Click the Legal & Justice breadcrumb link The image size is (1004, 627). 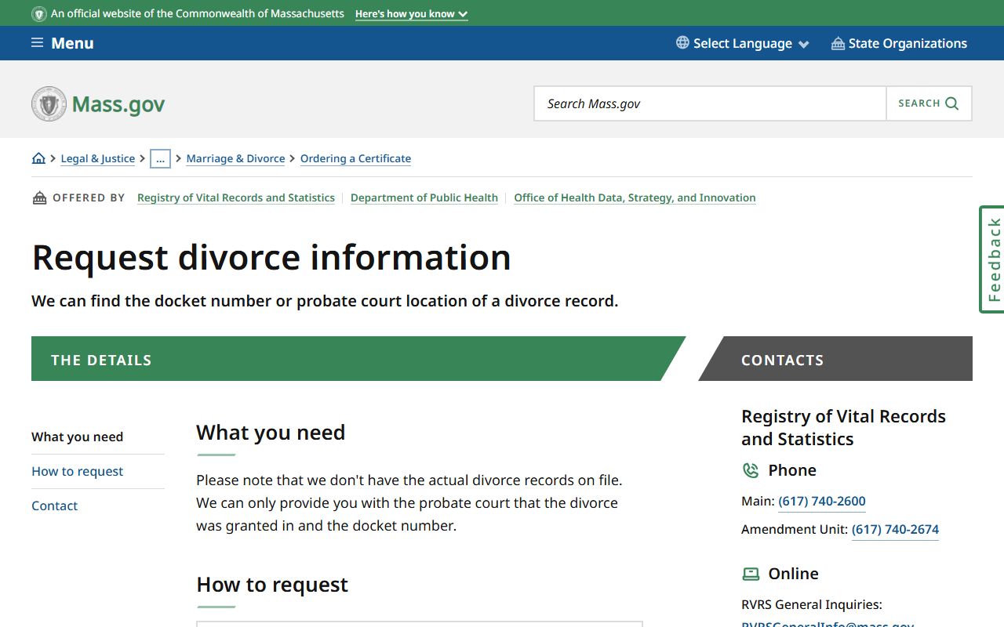[x=97, y=158]
